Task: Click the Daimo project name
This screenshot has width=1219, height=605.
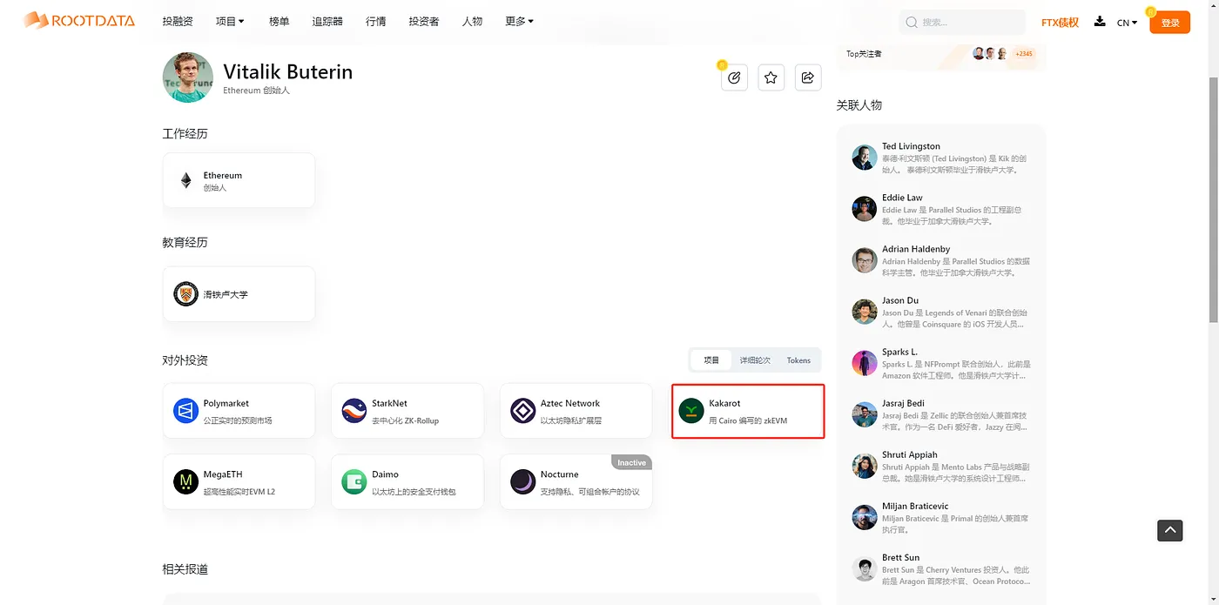Action: 385,474
